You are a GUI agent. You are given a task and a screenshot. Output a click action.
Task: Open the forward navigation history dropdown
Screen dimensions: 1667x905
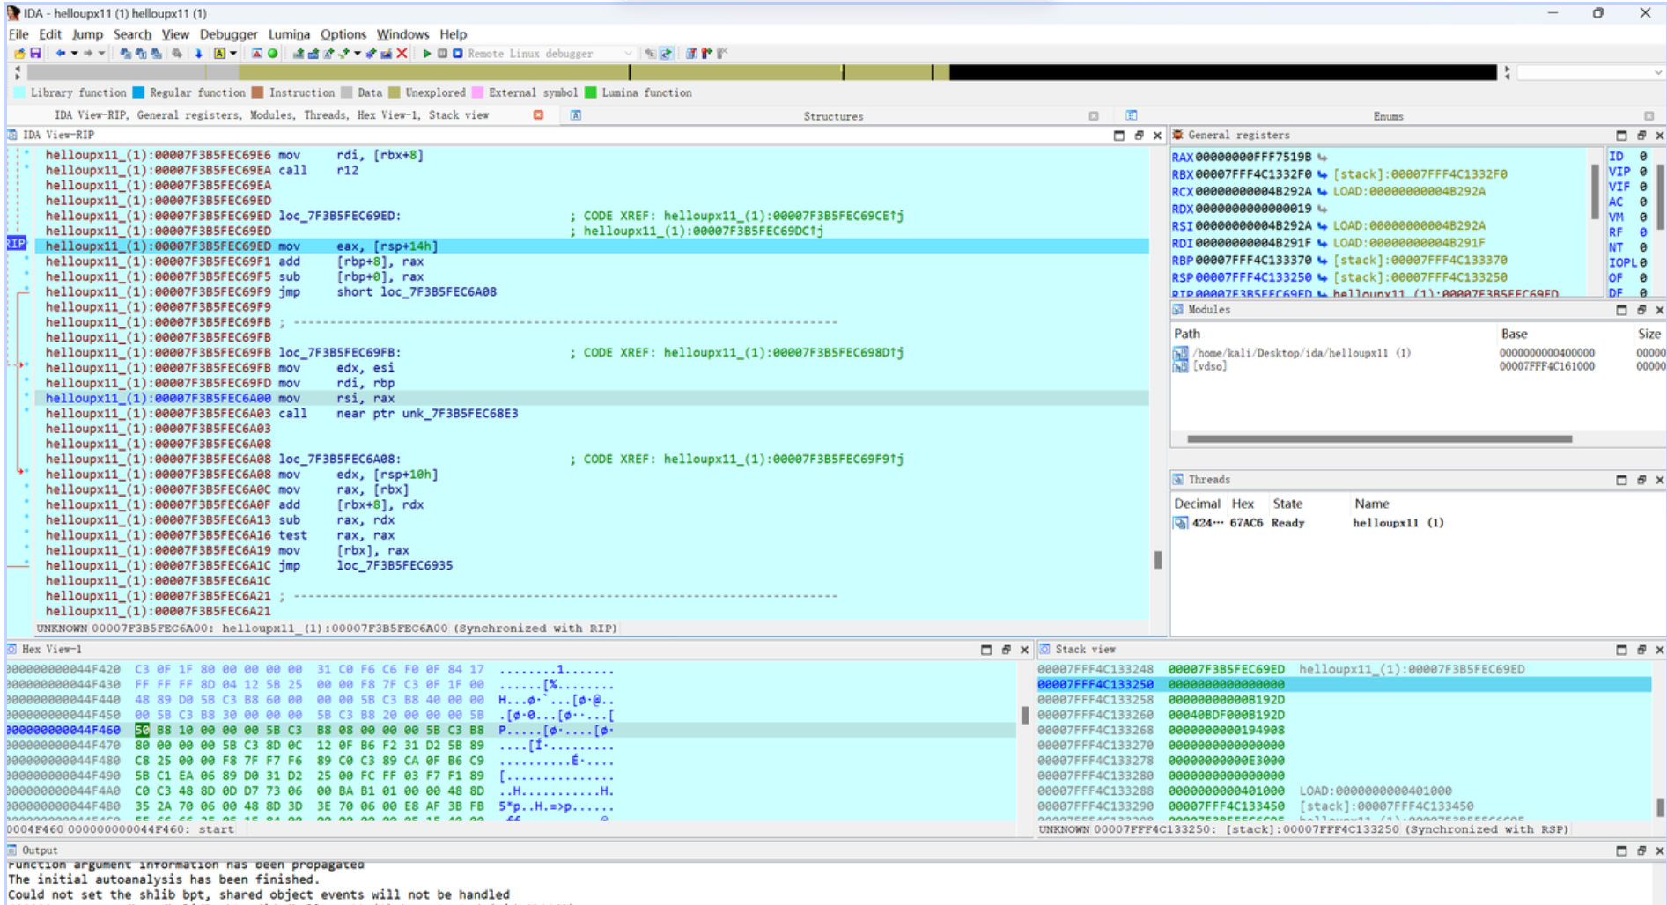point(101,54)
